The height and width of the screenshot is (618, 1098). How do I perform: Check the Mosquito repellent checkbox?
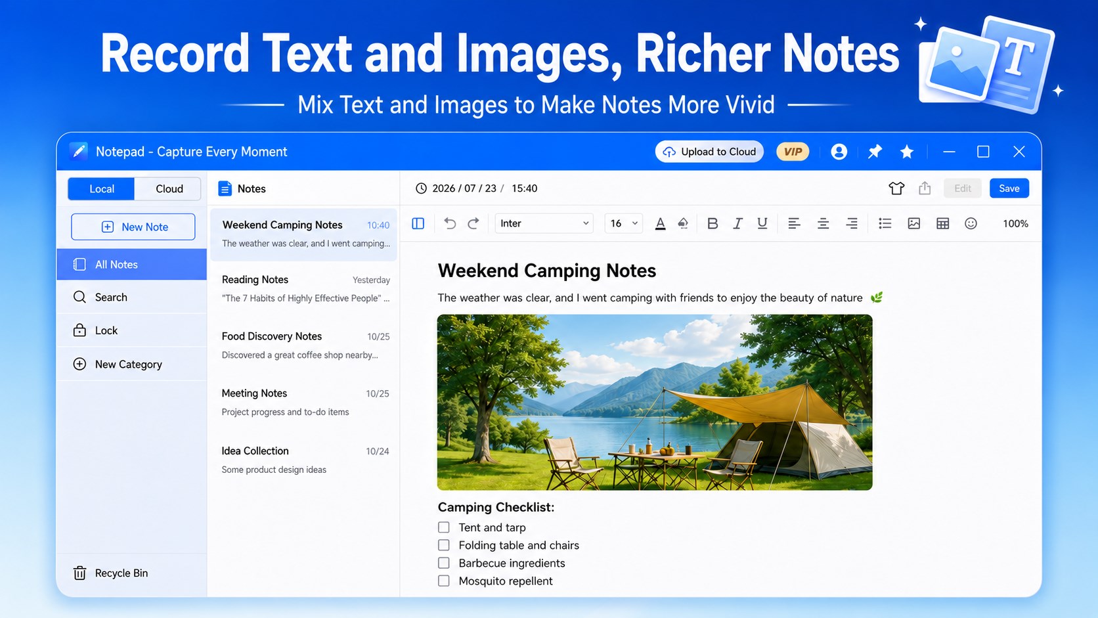click(444, 581)
